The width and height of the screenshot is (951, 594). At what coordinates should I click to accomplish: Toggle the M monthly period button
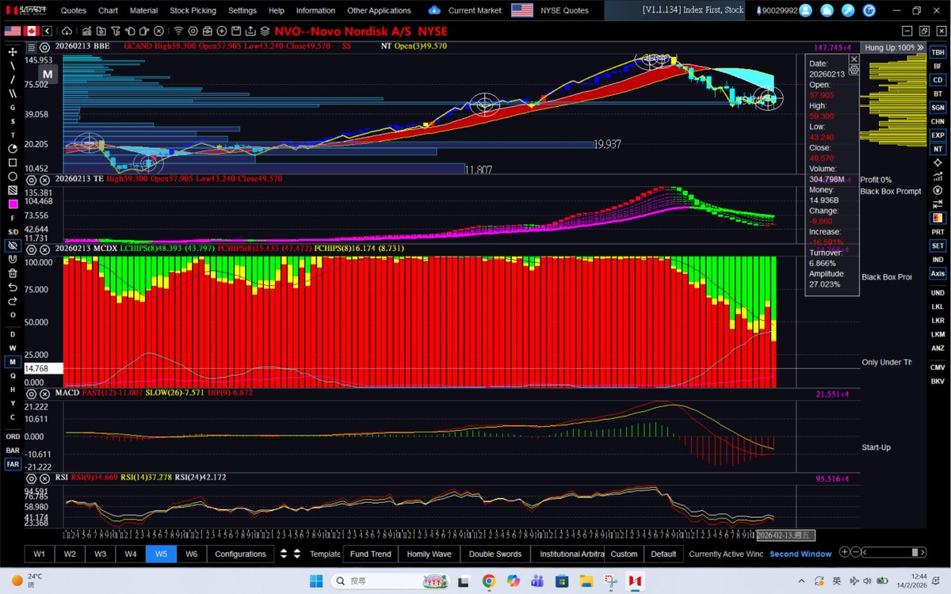(x=13, y=362)
